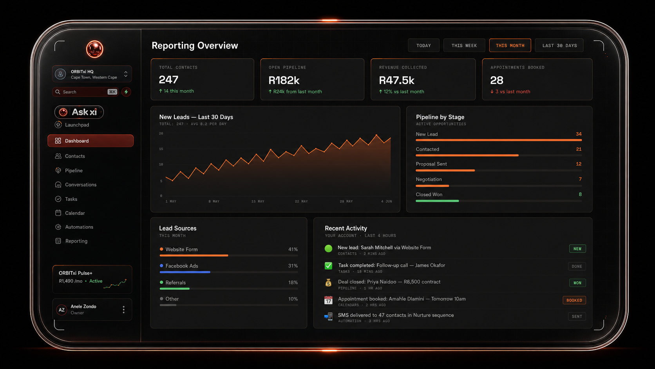Click the search magnifier icon
This screenshot has width=655, height=369.
(58, 92)
